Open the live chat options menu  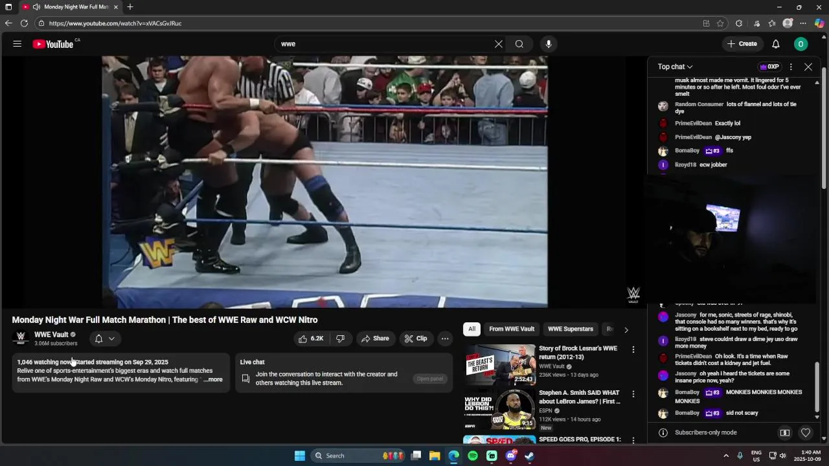[x=791, y=67]
